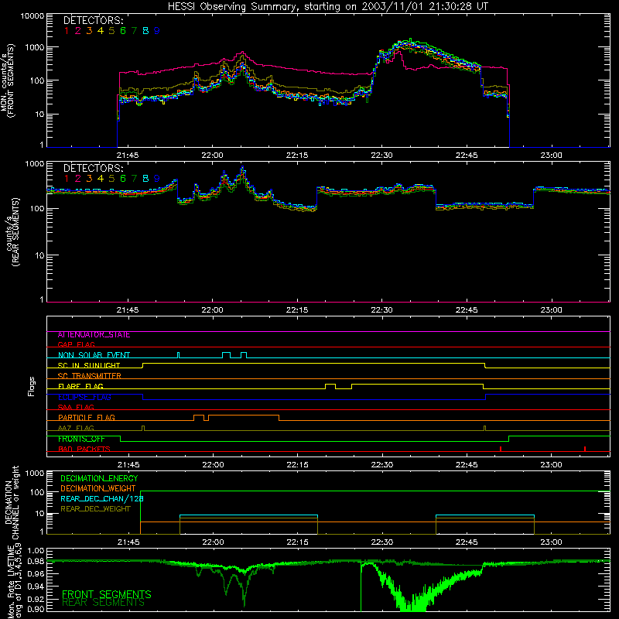The height and width of the screenshot is (619, 619).
Task: Click the DETECTORS: label in rear segments plot
Action: coord(93,169)
